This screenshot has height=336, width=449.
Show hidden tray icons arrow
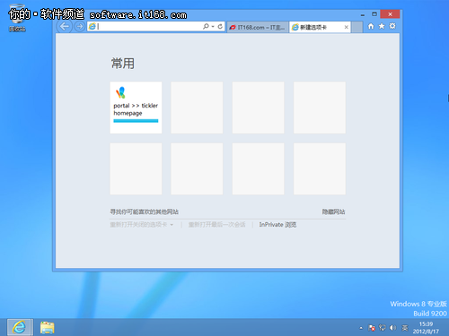(x=361, y=328)
